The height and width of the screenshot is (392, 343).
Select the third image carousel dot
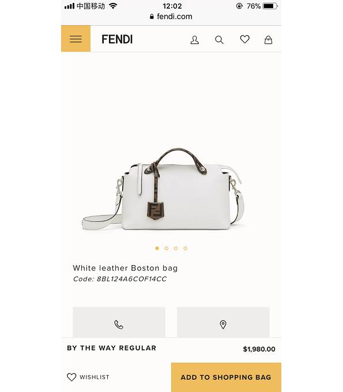coord(176,248)
